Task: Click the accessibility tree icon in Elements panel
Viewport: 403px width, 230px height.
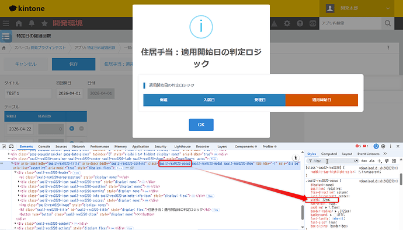Action: (296, 158)
